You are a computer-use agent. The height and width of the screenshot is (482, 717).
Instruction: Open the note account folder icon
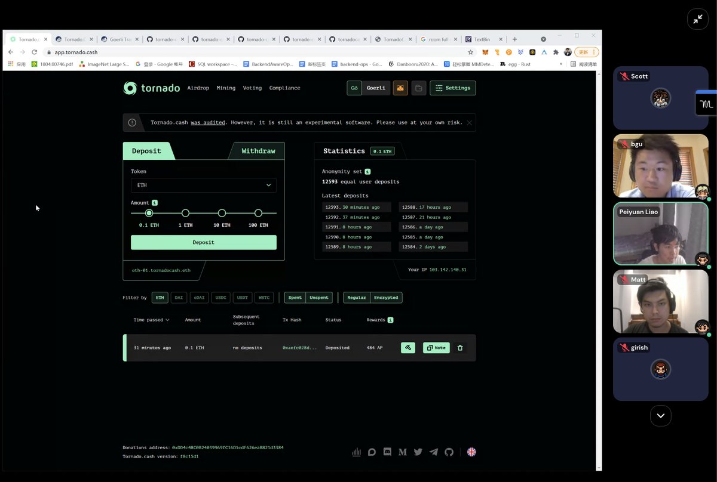(x=419, y=88)
